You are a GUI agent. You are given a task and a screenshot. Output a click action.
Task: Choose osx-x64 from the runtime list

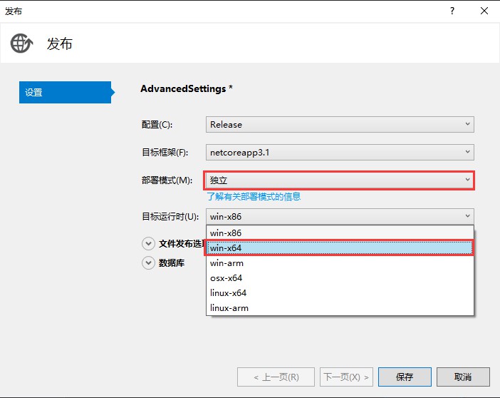click(340, 278)
